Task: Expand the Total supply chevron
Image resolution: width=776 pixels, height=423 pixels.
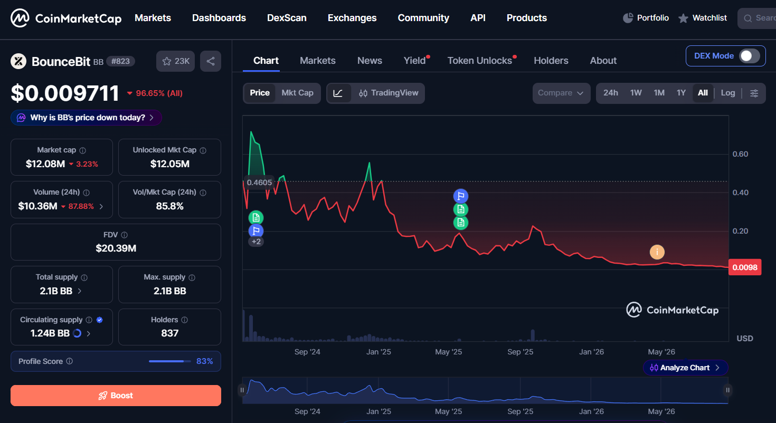Action: click(80, 291)
